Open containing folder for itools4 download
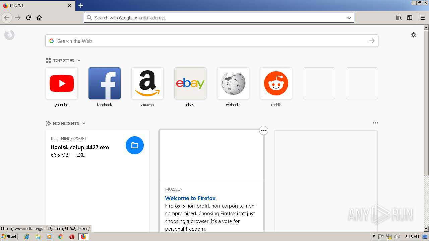Screen dimensions: 429x241 (135, 145)
